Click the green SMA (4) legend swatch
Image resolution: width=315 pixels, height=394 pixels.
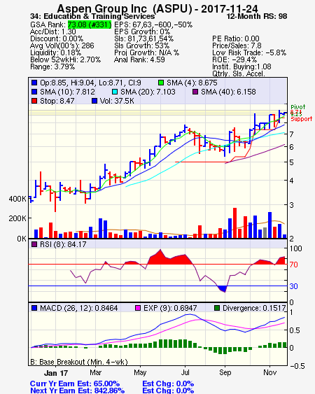161,83
